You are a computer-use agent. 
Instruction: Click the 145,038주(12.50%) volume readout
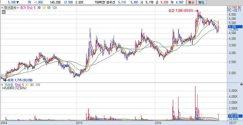14,88
